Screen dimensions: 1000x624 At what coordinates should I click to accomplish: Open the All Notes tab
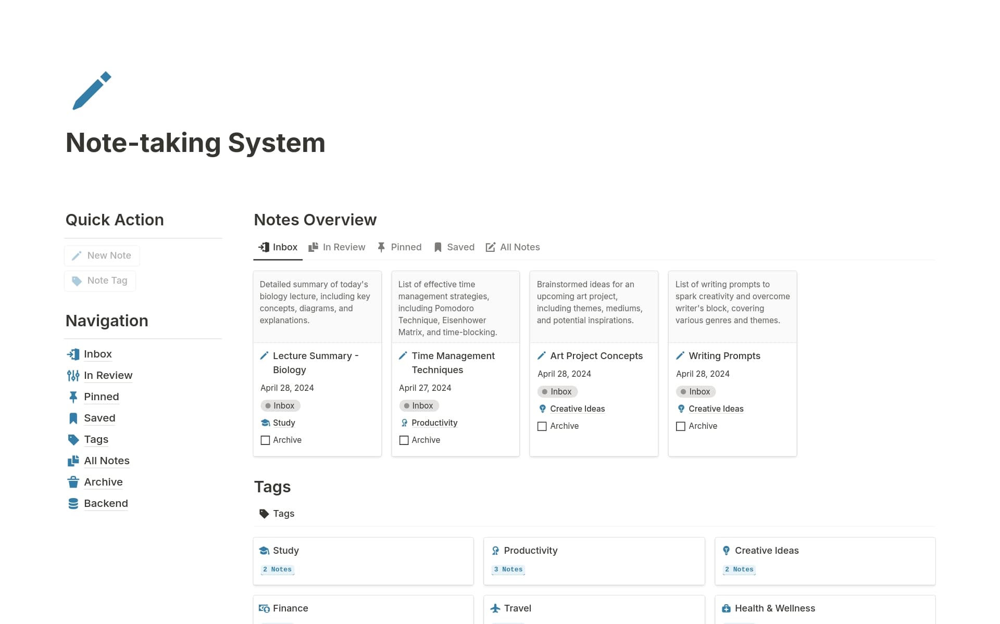(x=512, y=247)
